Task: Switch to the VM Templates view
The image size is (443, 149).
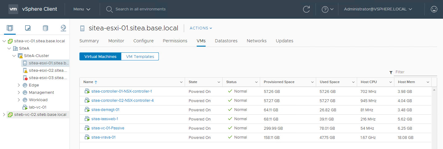Action: (x=140, y=56)
